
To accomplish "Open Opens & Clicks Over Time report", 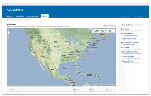I will (130, 52).
